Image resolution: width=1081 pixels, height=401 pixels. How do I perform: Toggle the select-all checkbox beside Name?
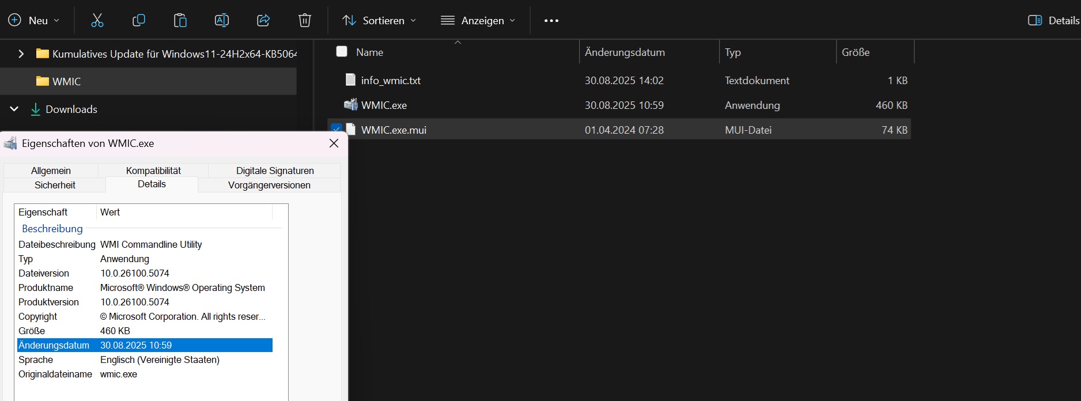tap(342, 51)
